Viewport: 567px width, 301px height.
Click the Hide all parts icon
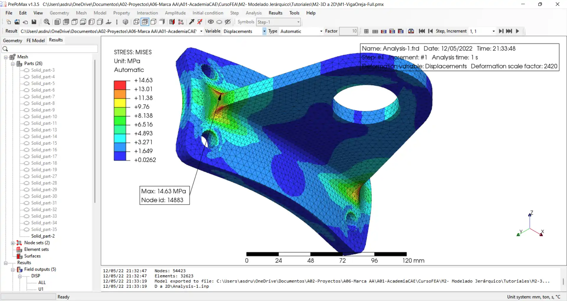coord(219,22)
